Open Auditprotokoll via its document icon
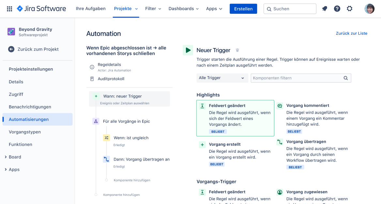The width and height of the screenshot is (381, 204). 92,78
